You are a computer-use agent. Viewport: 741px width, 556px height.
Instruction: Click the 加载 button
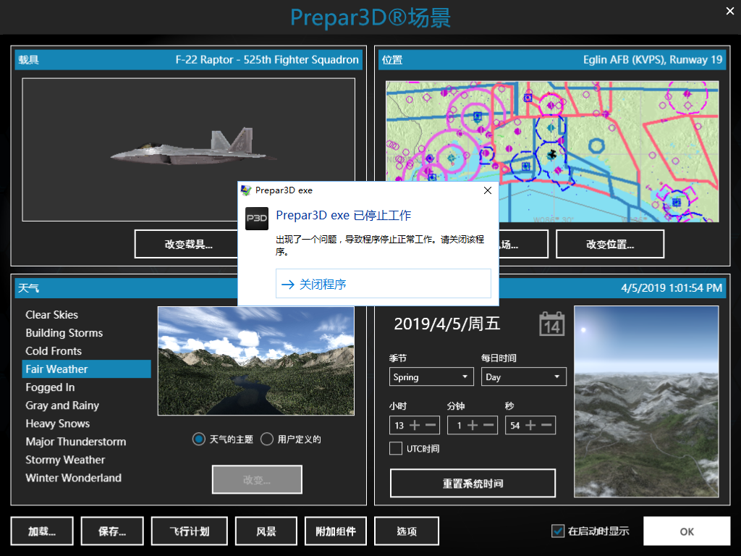coord(42,531)
